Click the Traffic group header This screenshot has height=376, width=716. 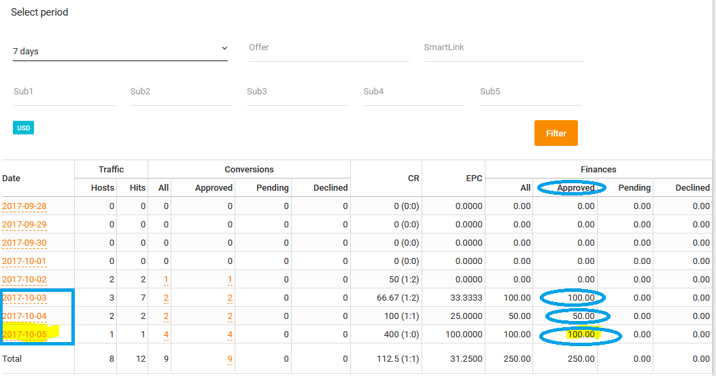tap(111, 169)
